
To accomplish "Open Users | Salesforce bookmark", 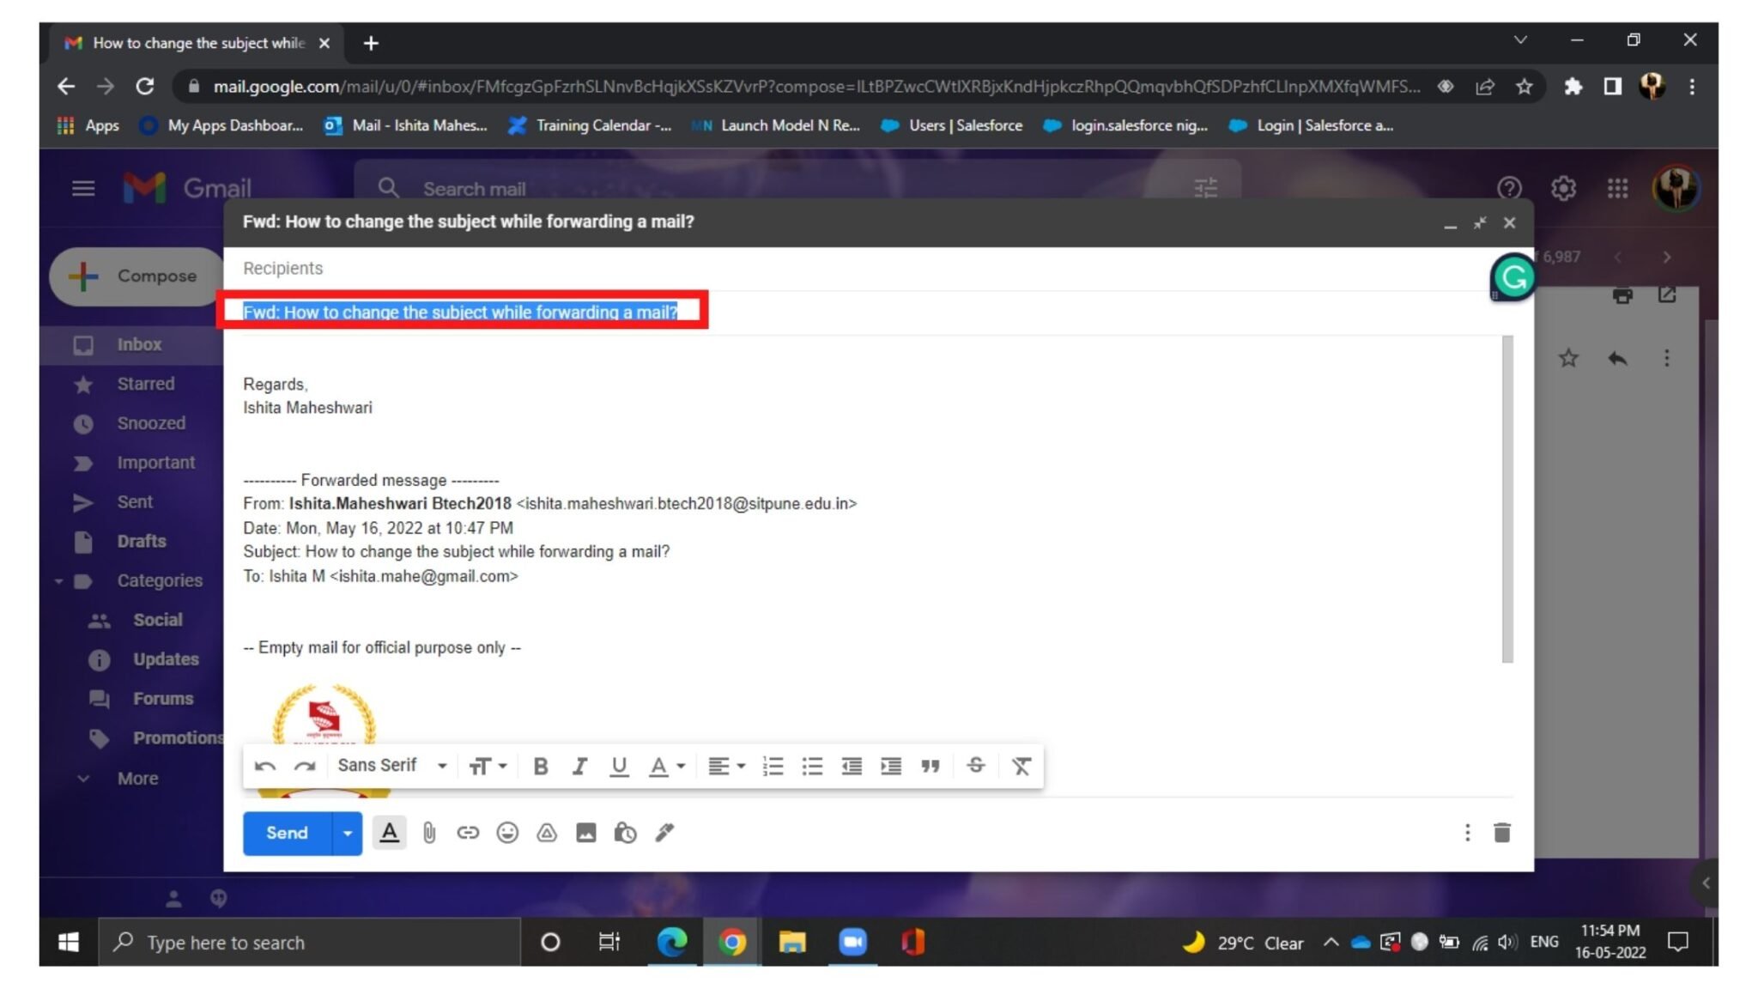I will (x=952, y=125).
